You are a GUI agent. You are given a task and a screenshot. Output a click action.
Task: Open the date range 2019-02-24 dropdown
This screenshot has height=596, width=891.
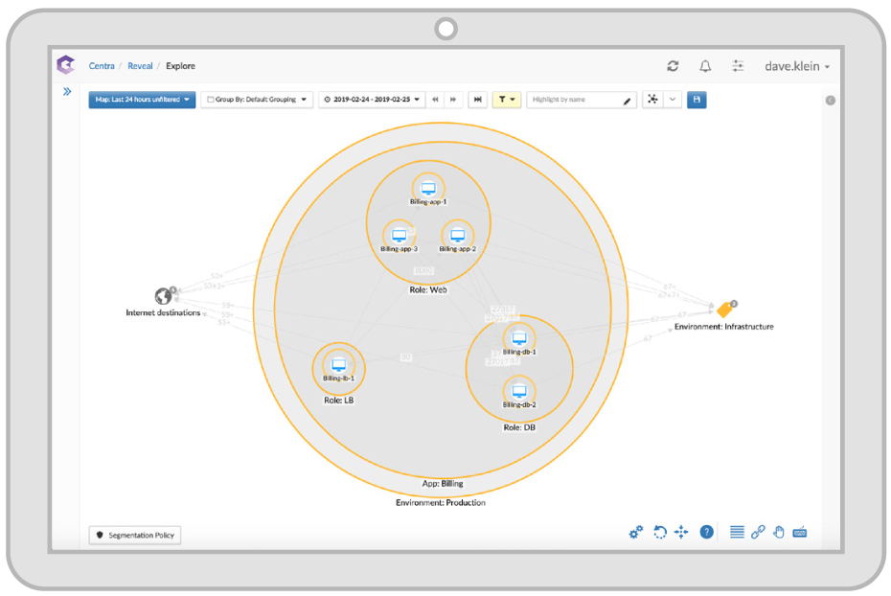372,99
